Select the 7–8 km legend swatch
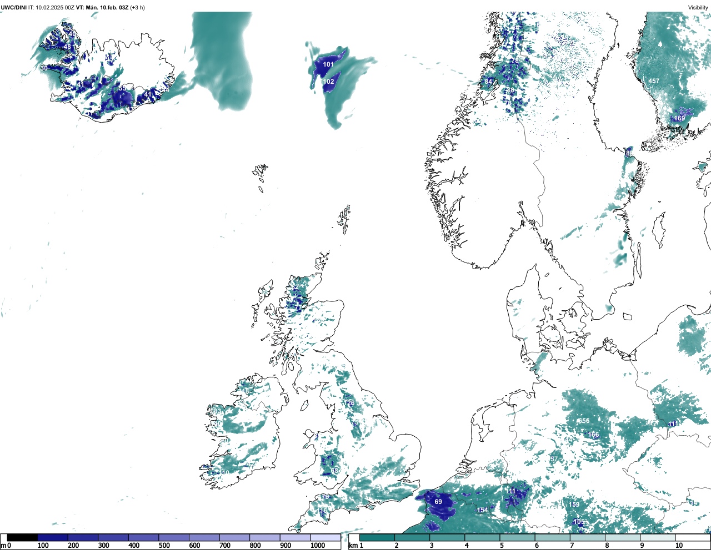 click(587, 538)
